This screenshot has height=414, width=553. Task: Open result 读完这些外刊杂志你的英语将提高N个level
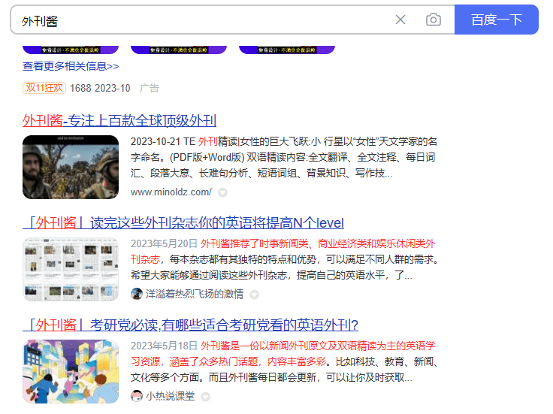click(183, 223)
